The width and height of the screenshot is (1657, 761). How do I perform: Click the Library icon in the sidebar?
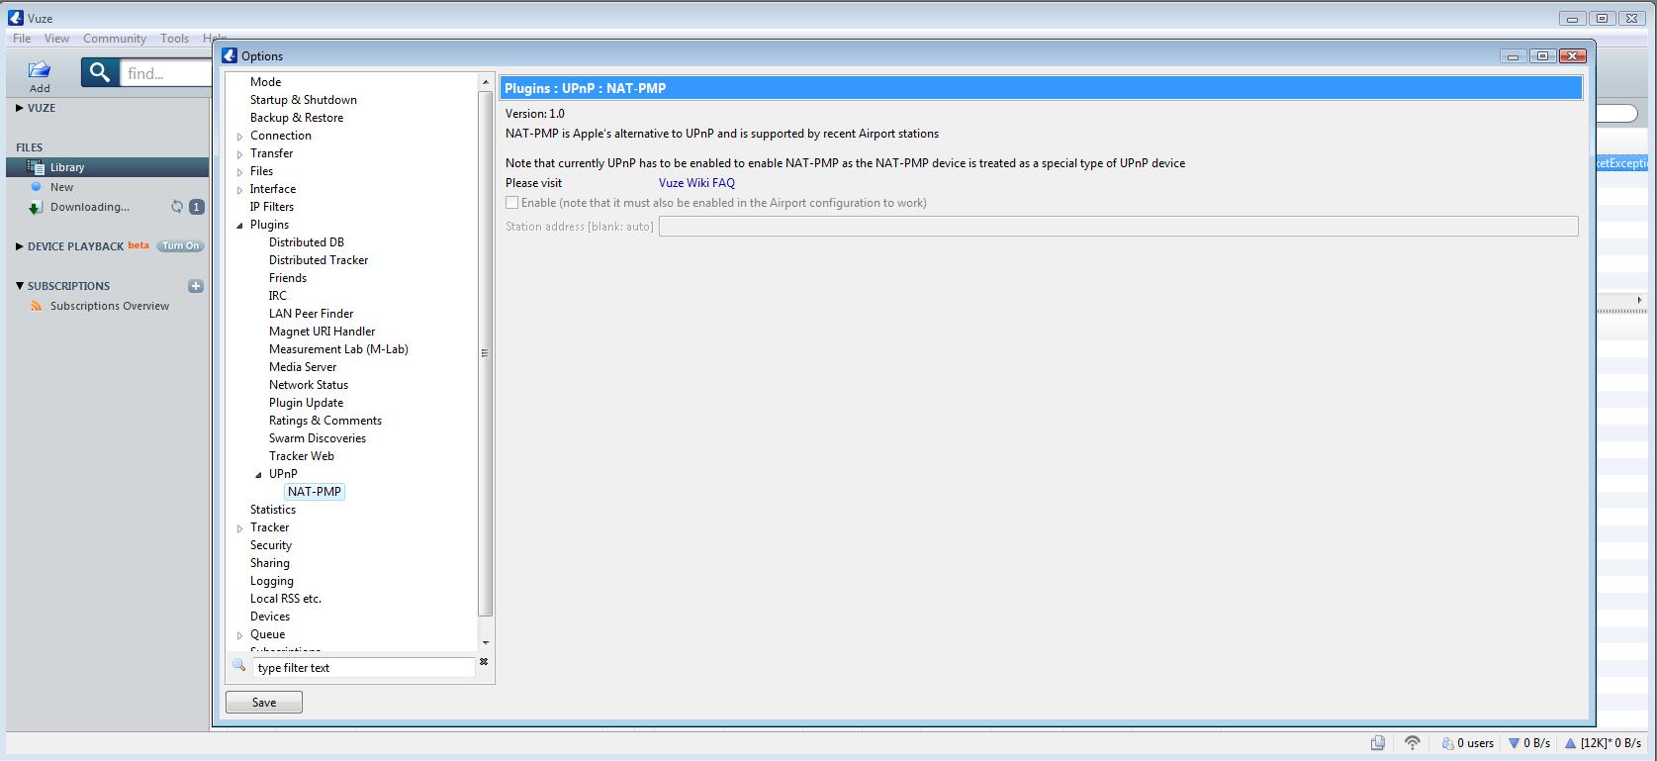(37, 167)
